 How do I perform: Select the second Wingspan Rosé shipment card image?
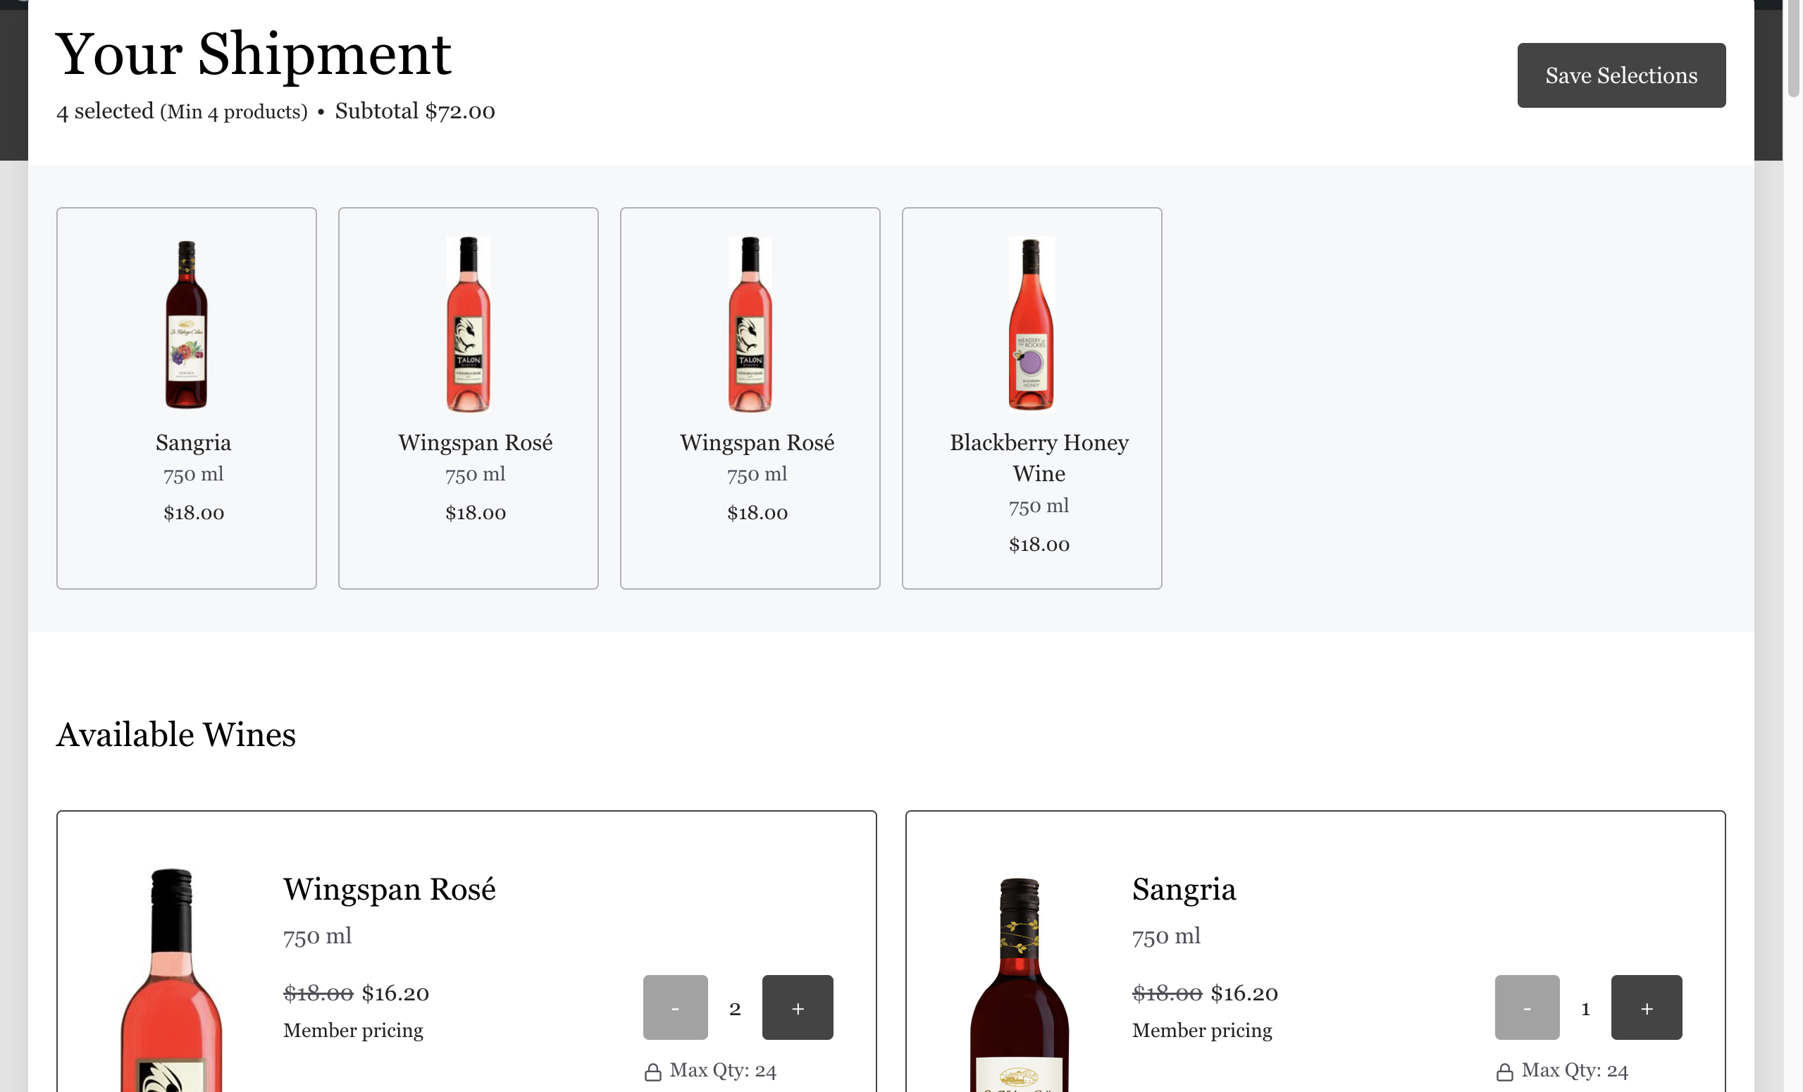(750, 323)
